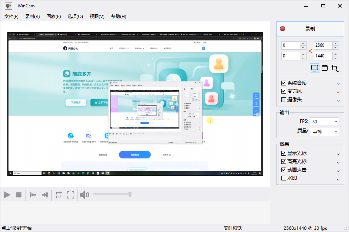Viewport: 349px width, 232px height.
Task: Decrease width 2560 with down arrow
Action: pyautogui.click(x=335, y=48)
